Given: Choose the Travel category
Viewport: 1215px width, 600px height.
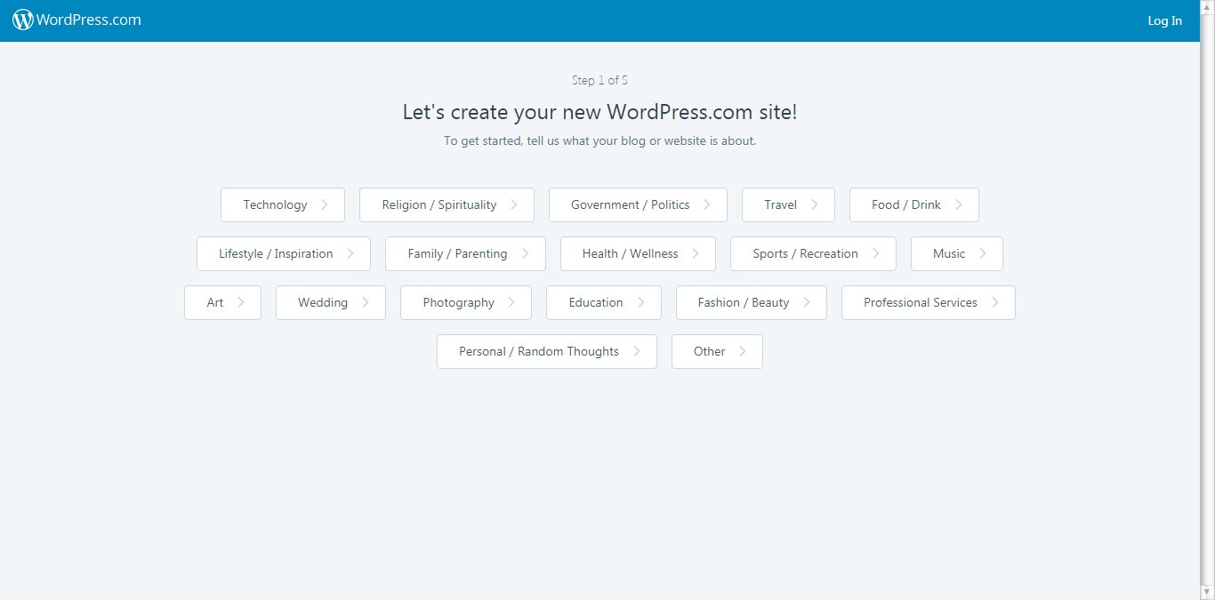Looking at the screenshot, I should [x=788, y=204].
